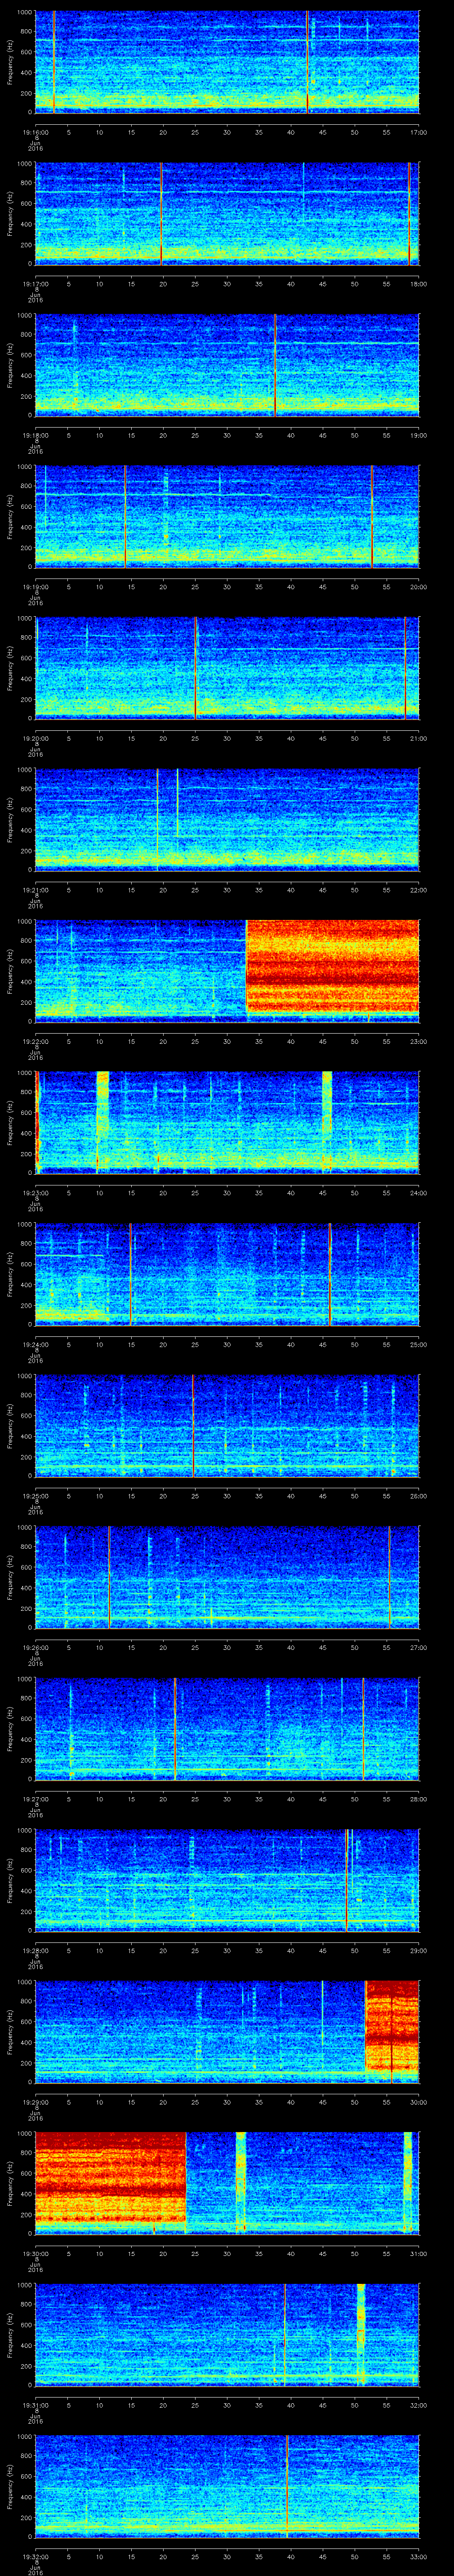Click the '19:31:00' start time label
The image size is (454, 2576).
36,2405
